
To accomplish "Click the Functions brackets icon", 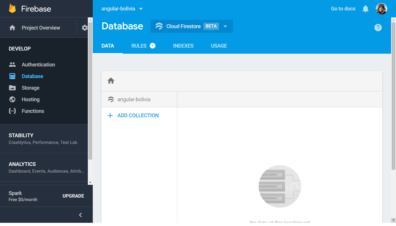I will (x=12, y=111).
